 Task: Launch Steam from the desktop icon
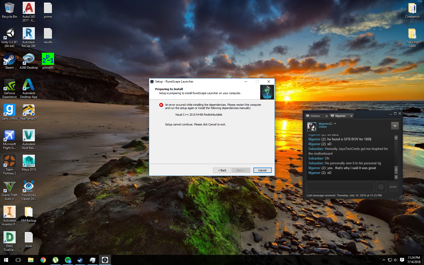click(10, 61)
